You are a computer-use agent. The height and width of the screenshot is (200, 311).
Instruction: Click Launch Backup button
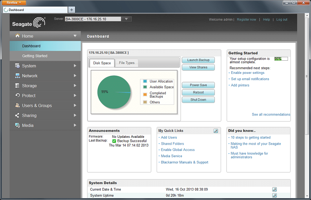[198, 60]
